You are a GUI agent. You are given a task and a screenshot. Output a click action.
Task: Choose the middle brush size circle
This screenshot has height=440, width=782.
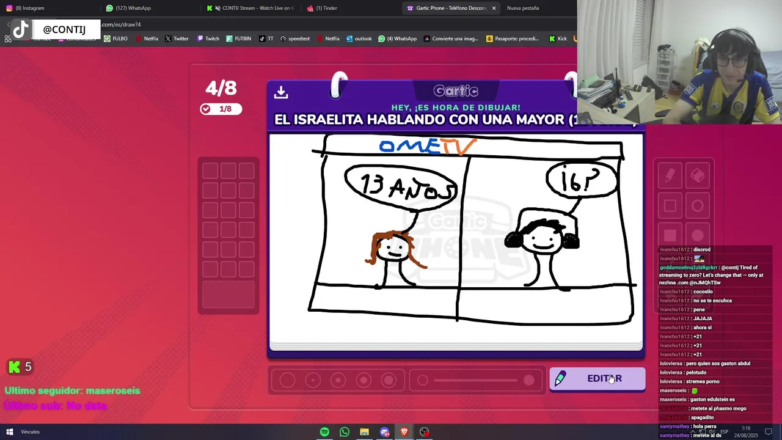[x=338, y=381]
